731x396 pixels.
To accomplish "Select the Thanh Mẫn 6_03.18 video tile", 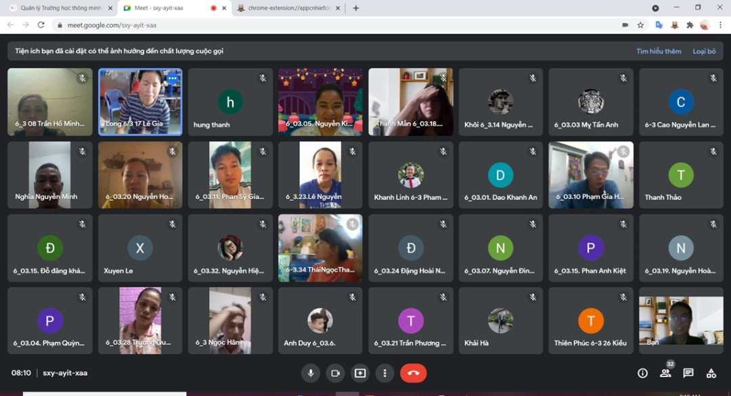I will [411, 102].
